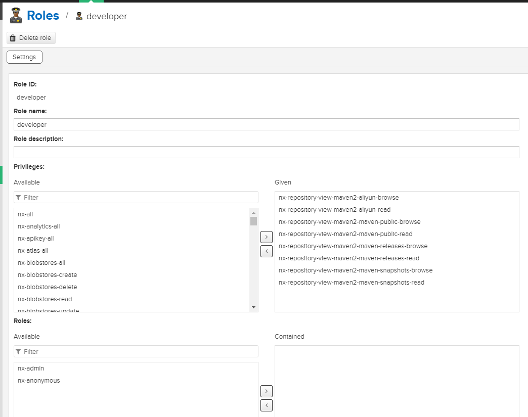
Task: Go back to Roles breadcrumb
Action: [43, 16]
